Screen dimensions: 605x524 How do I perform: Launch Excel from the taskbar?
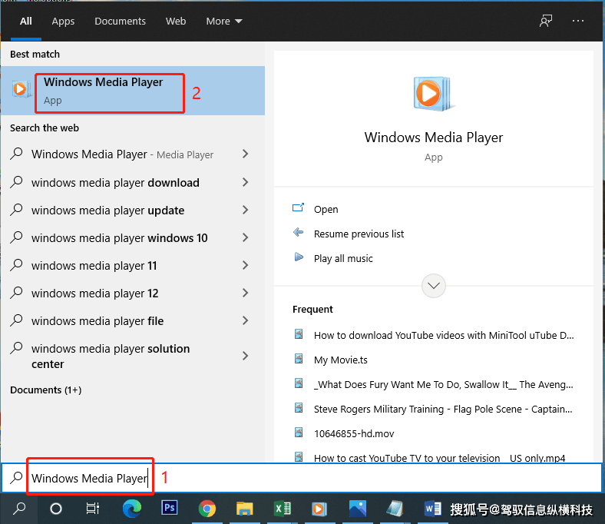point(283,509)
